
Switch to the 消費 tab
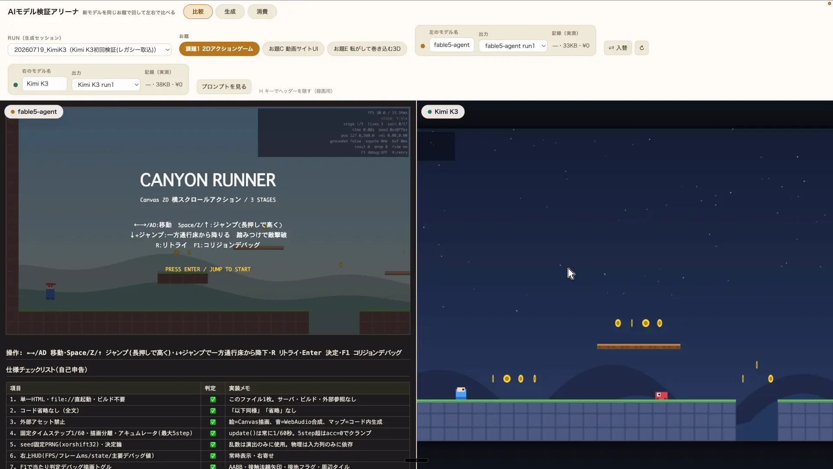[262, 12]
